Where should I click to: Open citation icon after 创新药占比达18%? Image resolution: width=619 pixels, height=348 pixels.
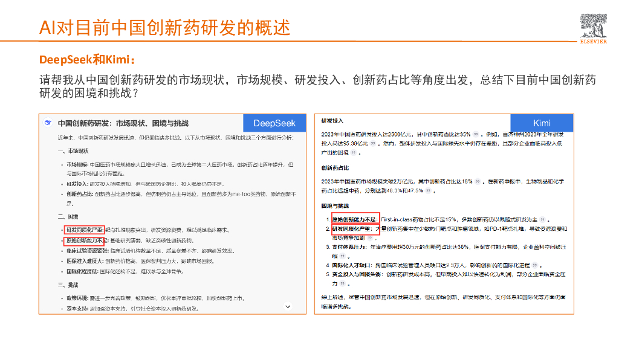[x=478, y=181]
